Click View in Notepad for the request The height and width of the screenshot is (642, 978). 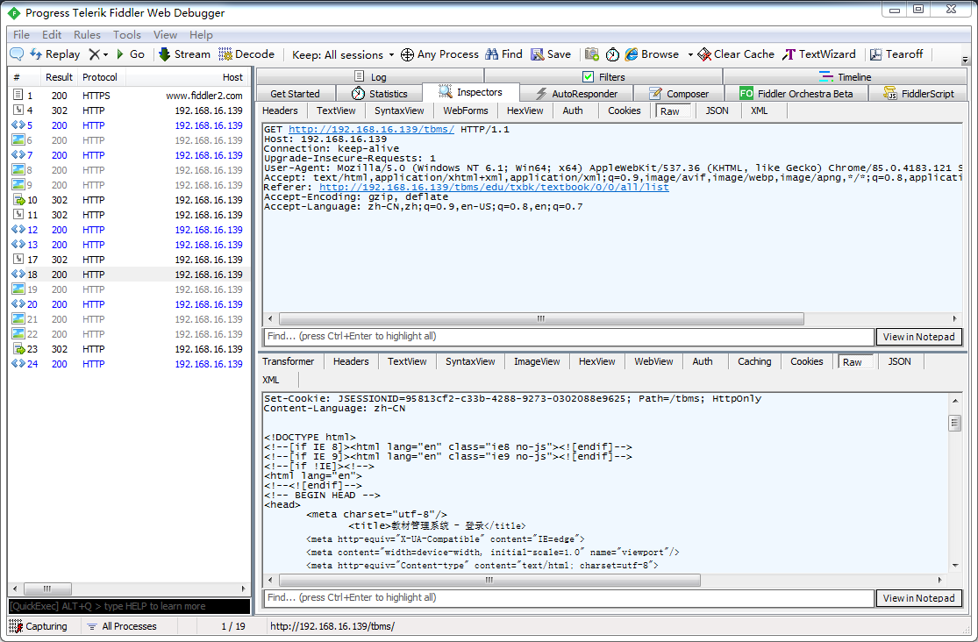918,337
